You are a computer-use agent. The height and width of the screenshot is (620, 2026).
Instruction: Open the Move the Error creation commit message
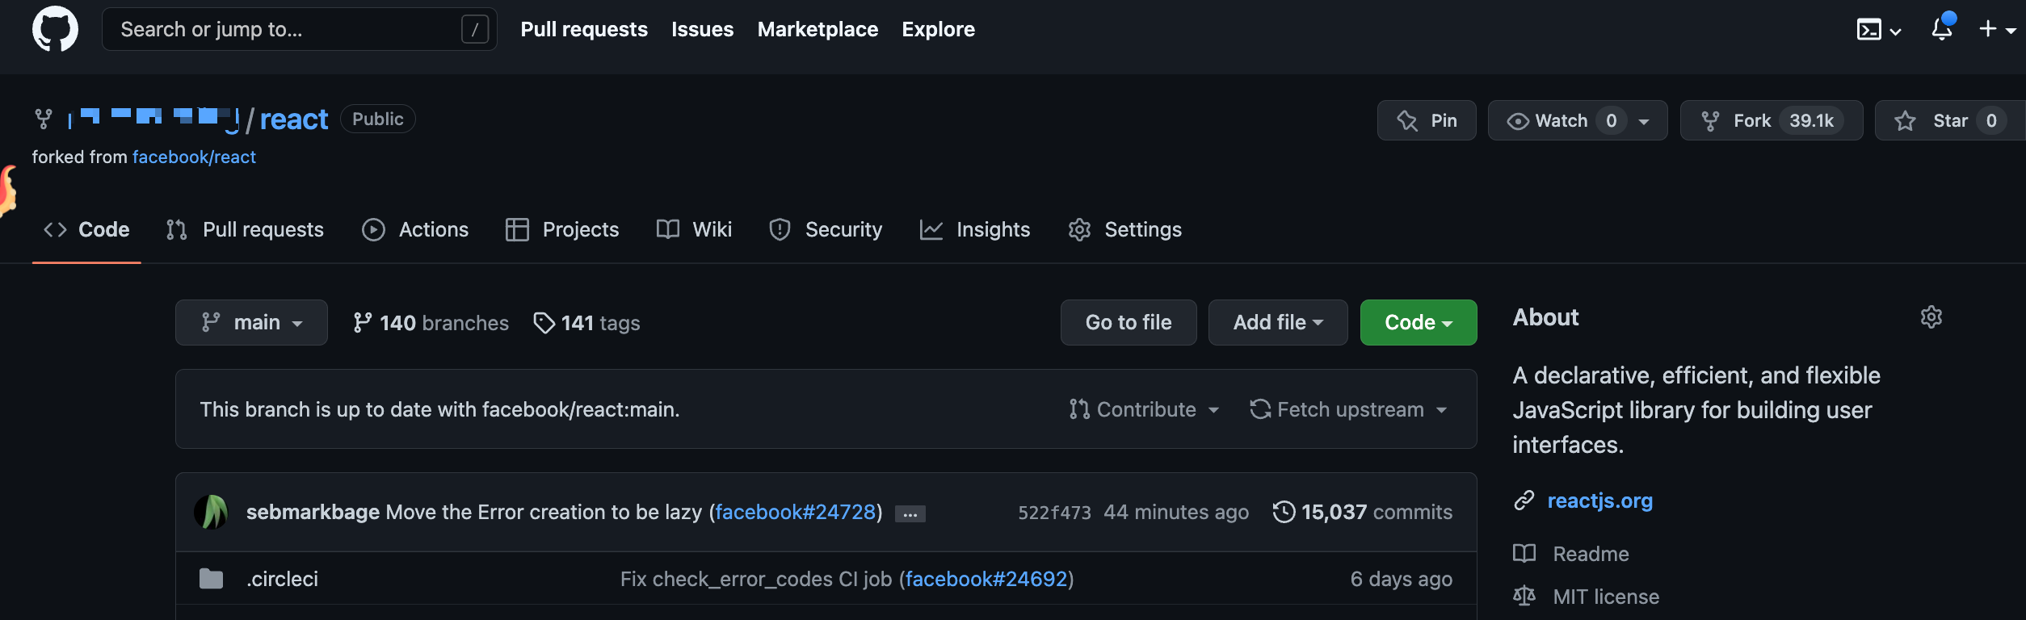(544, 512)
